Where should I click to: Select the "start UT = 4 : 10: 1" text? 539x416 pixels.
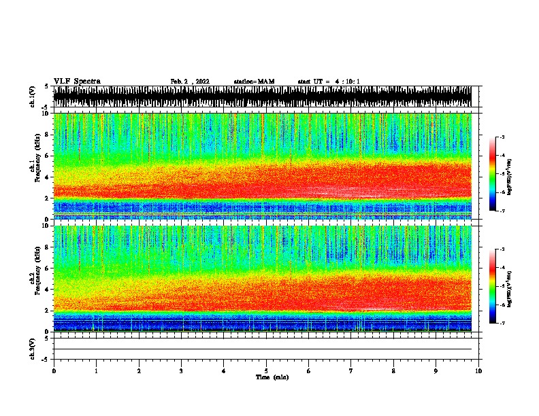pyautogui.click(x=329, y=82)
